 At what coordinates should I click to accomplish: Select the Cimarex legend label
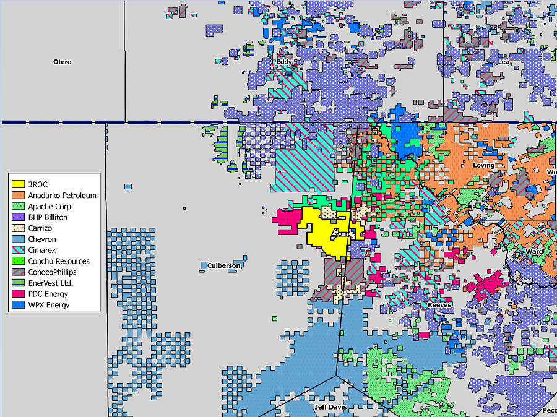pyautogui.click(x=42, y=251)
